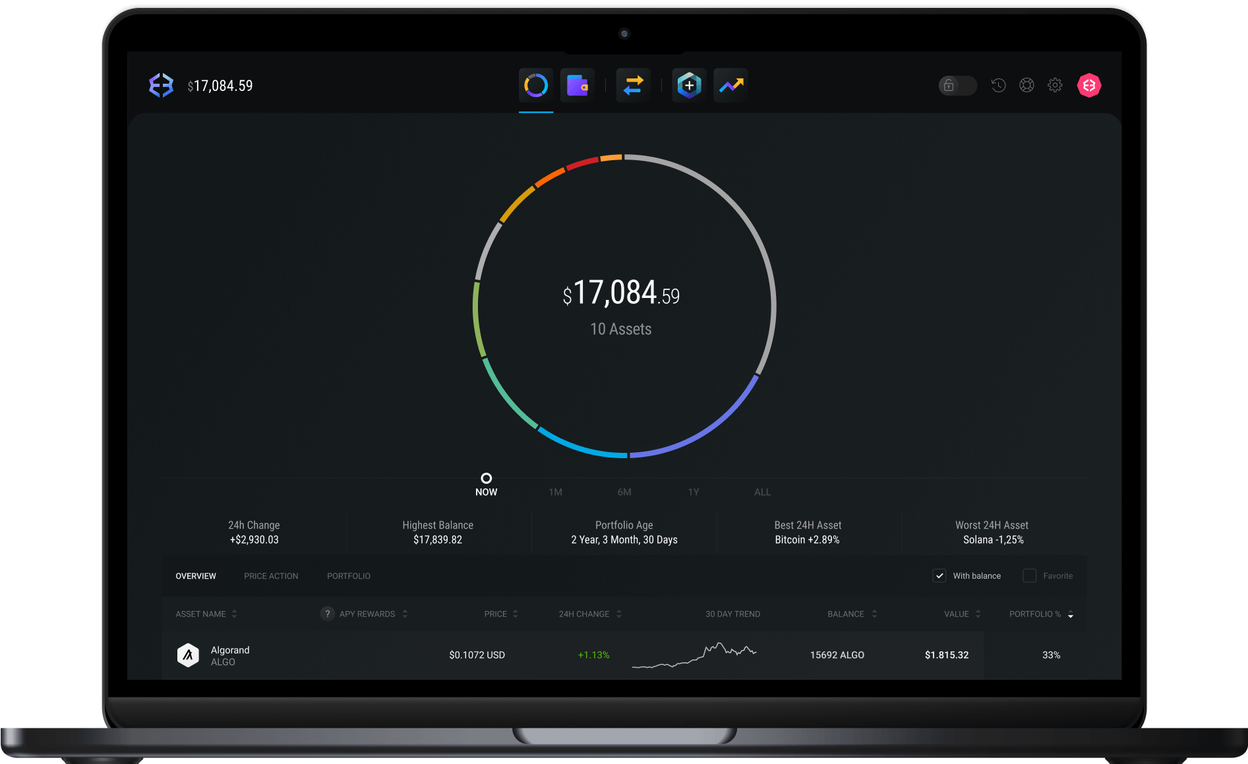
Task: Open the Settings gear icon
Action: pyautogui.click(x=1055, y=85)
